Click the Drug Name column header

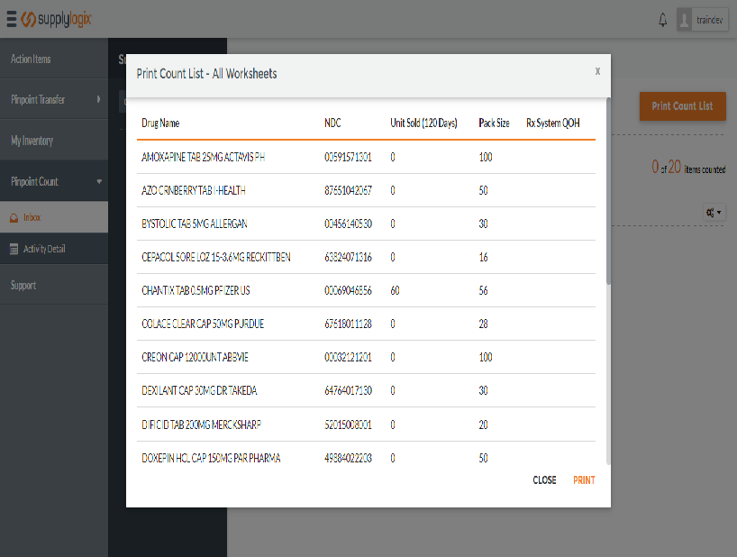click(x=160, y=123)
